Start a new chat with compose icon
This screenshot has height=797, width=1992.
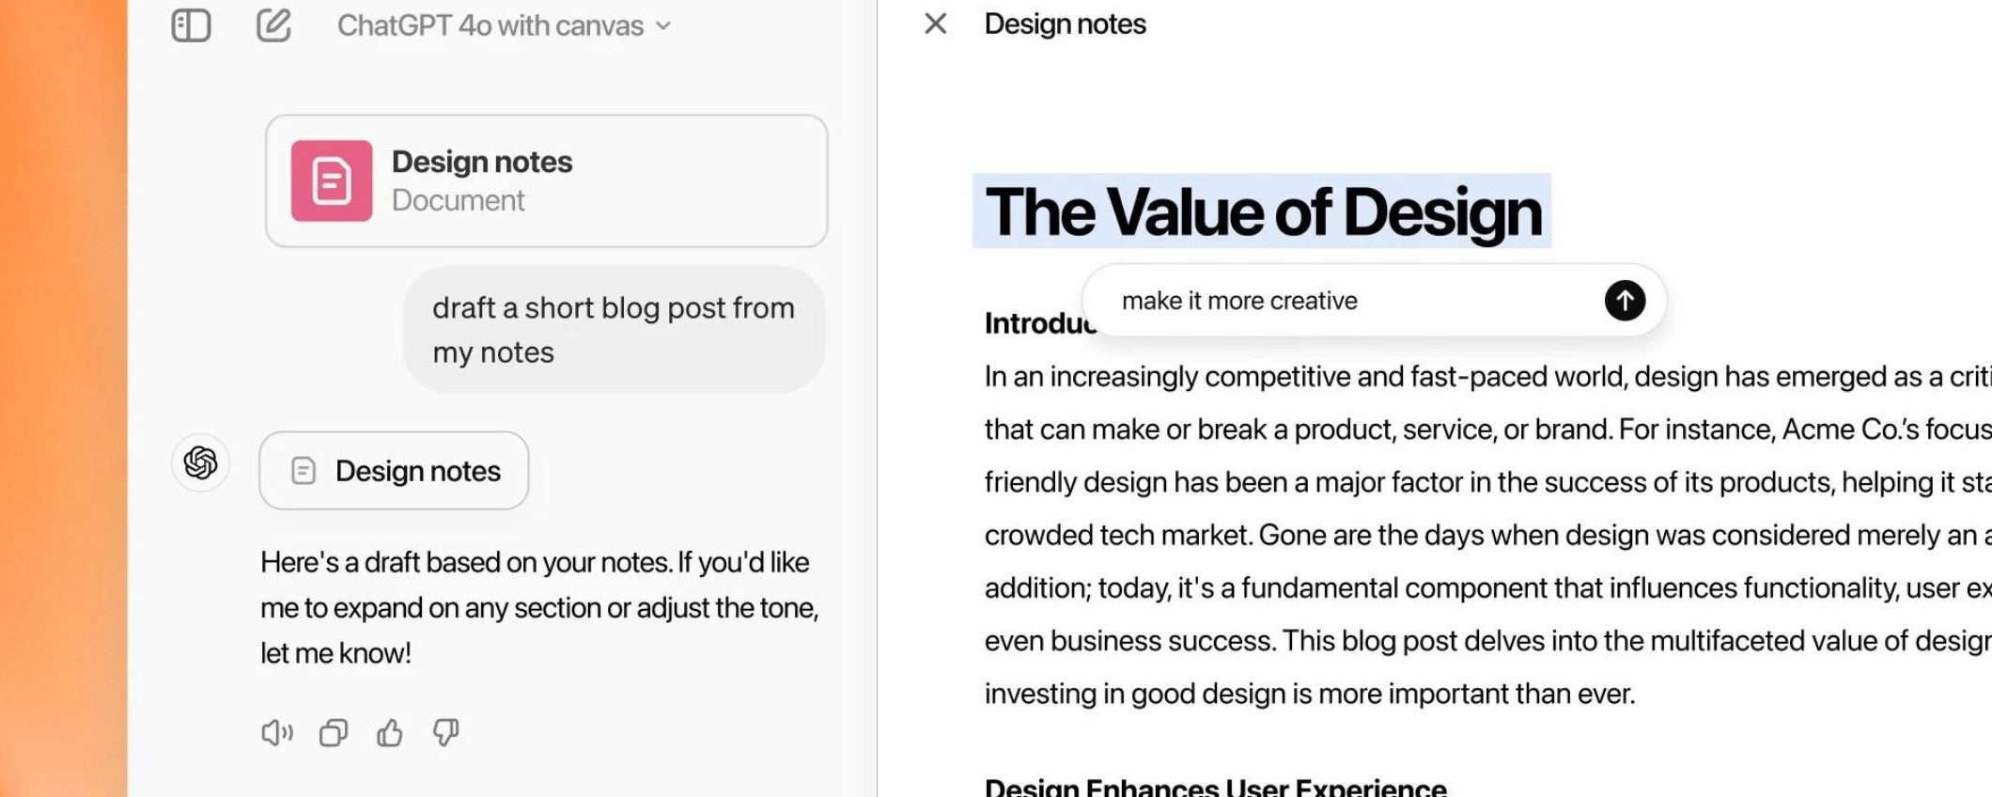[x=273, y=25]
